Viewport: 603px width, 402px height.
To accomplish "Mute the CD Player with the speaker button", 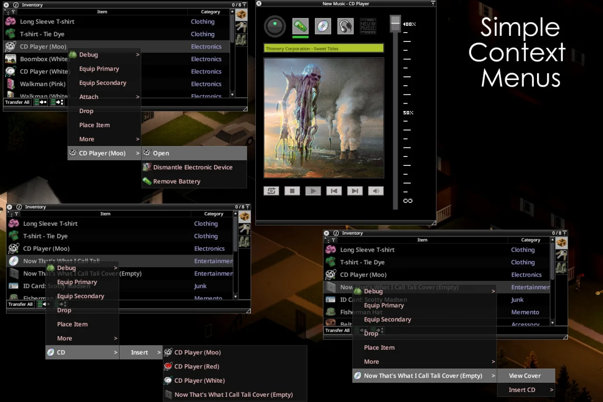I will (x=375, y=191).
